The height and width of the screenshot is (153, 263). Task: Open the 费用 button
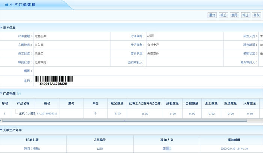point(234,15)
